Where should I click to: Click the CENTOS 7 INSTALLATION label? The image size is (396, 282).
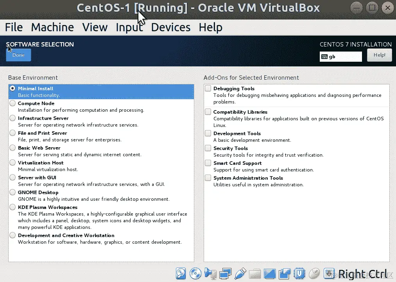[x=356, y=45]
